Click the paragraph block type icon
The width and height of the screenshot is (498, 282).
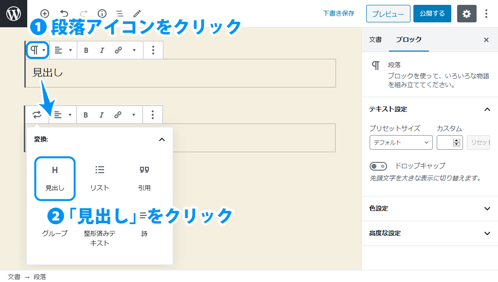37,50
